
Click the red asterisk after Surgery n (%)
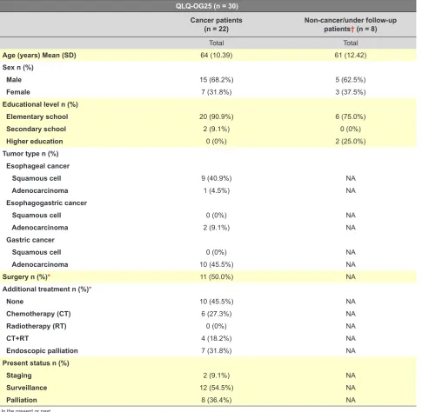49,276
